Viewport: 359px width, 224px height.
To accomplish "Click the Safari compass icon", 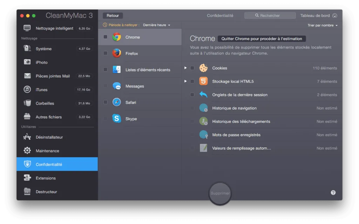I will click(116, 102).
